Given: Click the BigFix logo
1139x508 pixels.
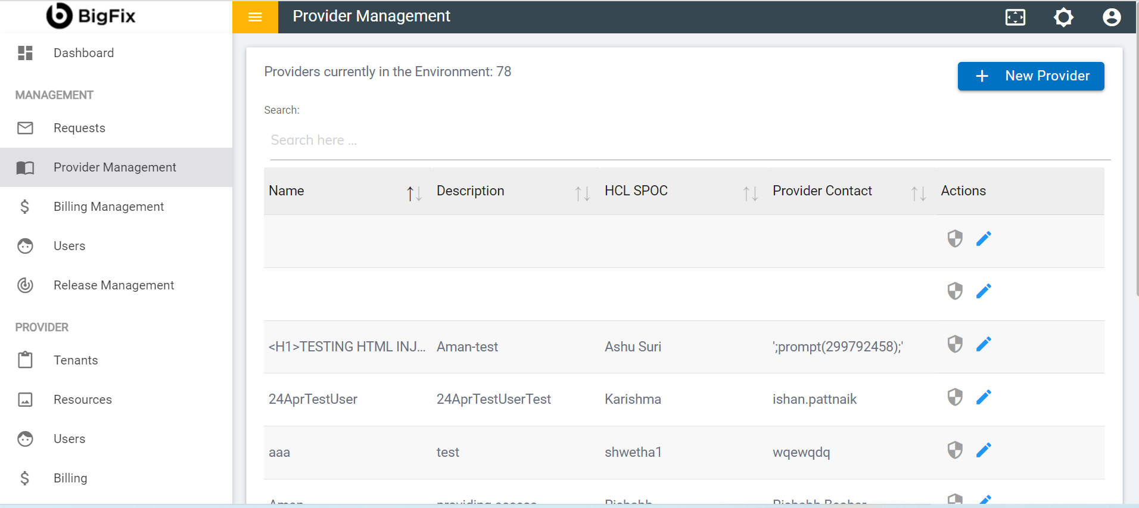Looking at the screenshot, I should (91, 16).
